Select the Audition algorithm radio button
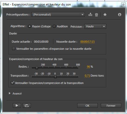 [54, 26]
